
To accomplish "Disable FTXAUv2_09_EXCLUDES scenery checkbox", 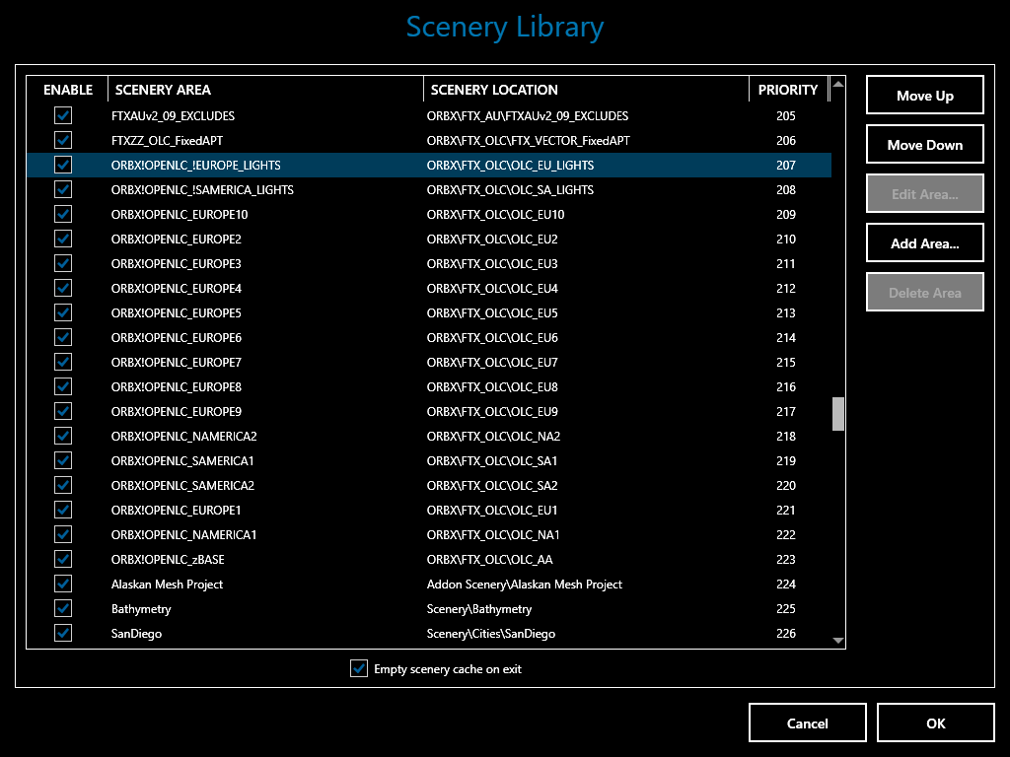I will 63,115.
